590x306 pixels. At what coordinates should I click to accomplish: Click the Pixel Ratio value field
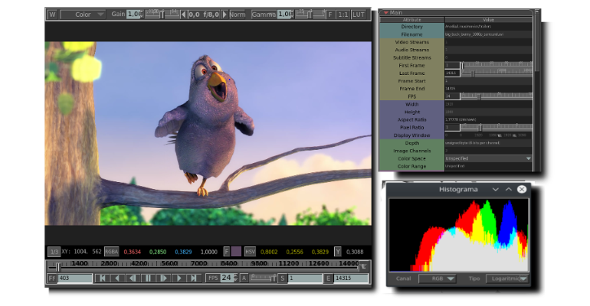click(453, 127)
